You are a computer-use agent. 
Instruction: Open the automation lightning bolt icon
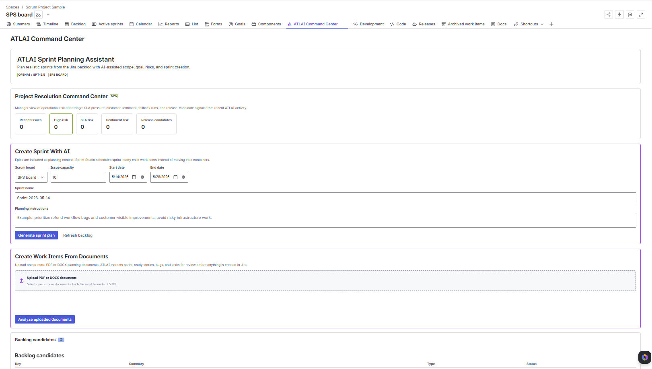pyautogui.click(x=619, y=14)
